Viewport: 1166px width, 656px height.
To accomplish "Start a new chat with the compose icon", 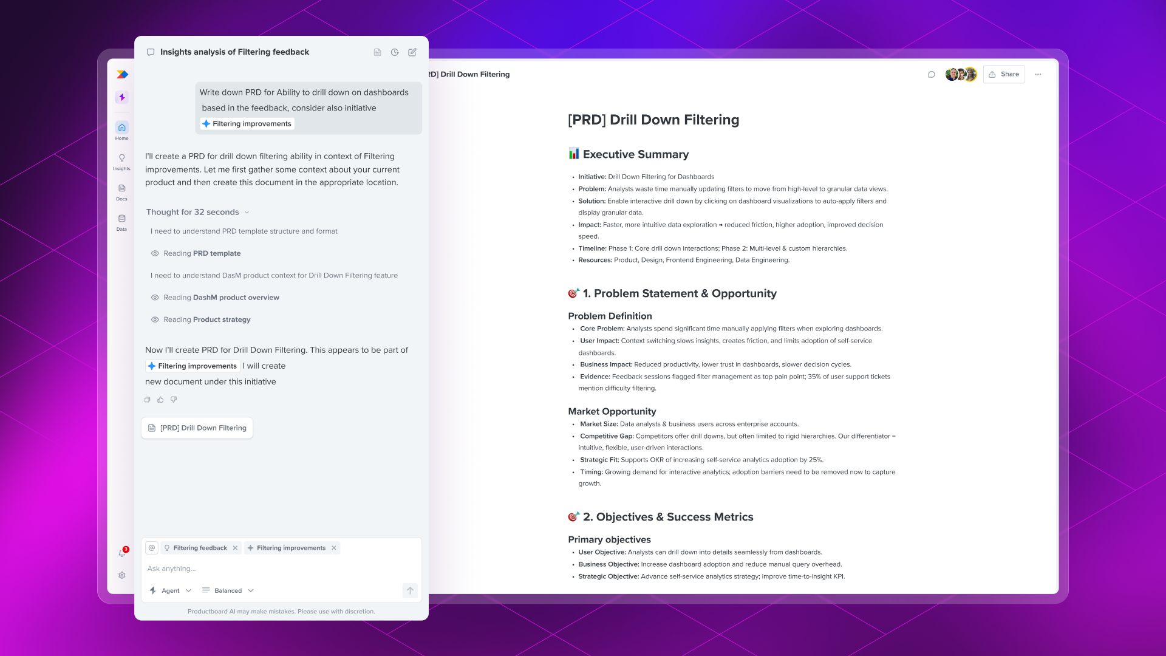I will [412, 52].
